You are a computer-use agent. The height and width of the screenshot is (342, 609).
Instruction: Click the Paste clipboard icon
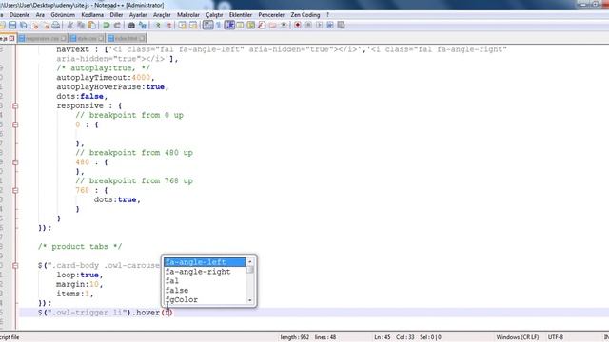[x=91, y=26]
